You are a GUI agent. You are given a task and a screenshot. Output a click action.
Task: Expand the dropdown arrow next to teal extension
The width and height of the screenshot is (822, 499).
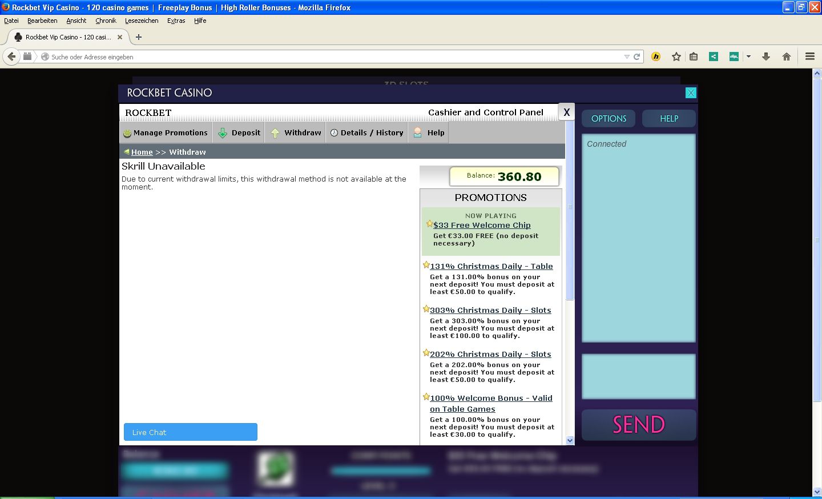pos(748,57)
